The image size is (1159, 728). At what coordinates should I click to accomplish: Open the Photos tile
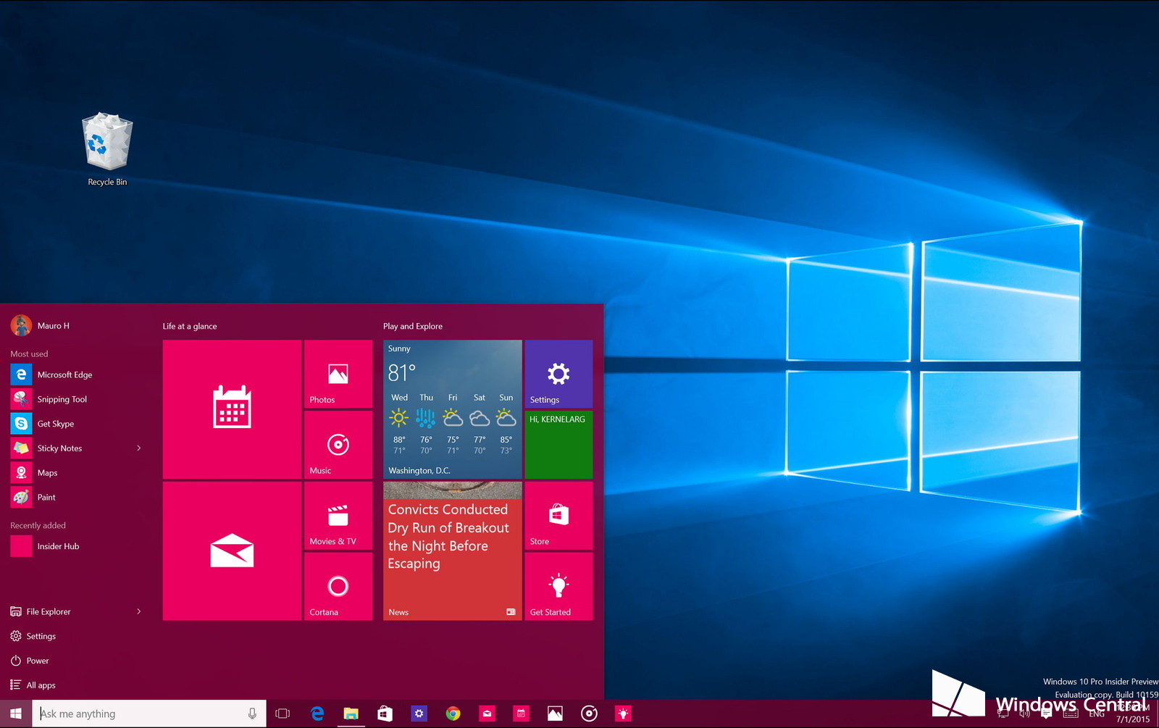[x=338, y=374]
